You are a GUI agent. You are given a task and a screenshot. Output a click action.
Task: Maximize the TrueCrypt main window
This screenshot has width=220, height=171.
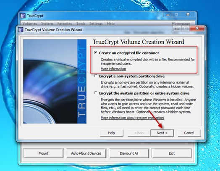coord(176,14)
